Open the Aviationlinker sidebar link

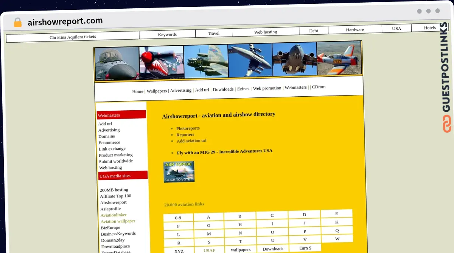[x=113, y=215]
